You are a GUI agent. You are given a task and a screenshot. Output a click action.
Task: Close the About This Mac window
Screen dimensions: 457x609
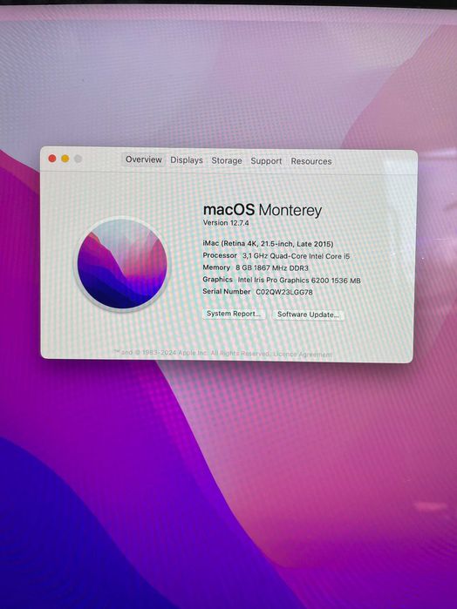pos(52,159)
